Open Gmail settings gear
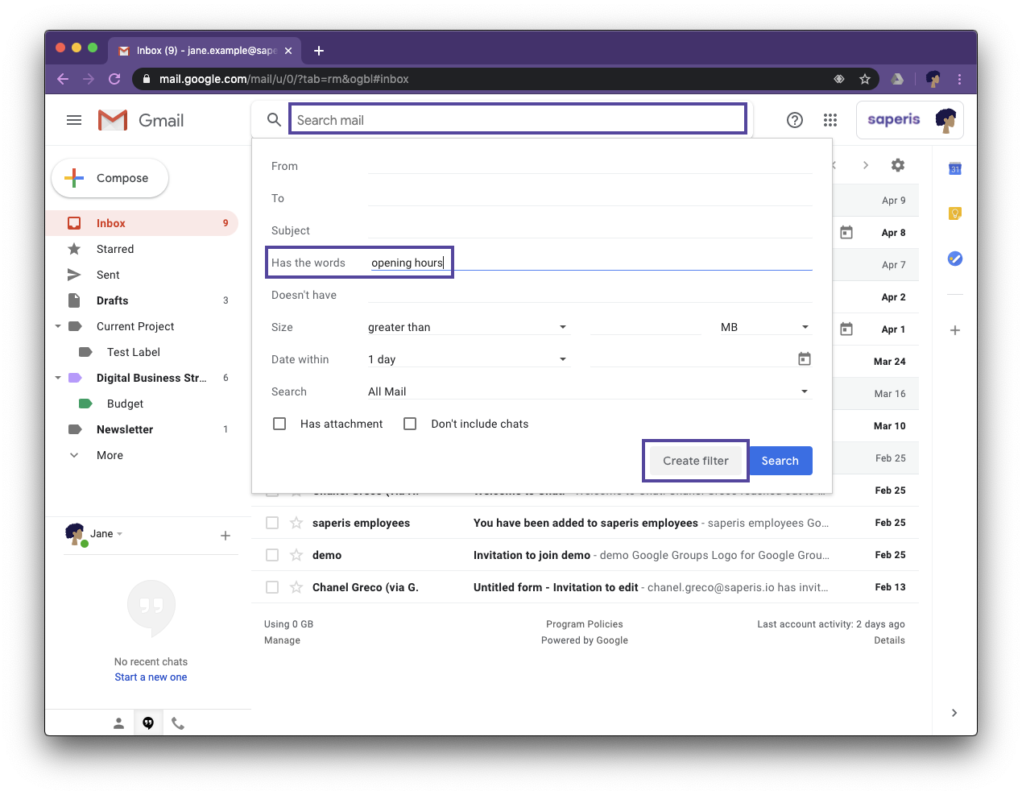 tap(897, 165)
